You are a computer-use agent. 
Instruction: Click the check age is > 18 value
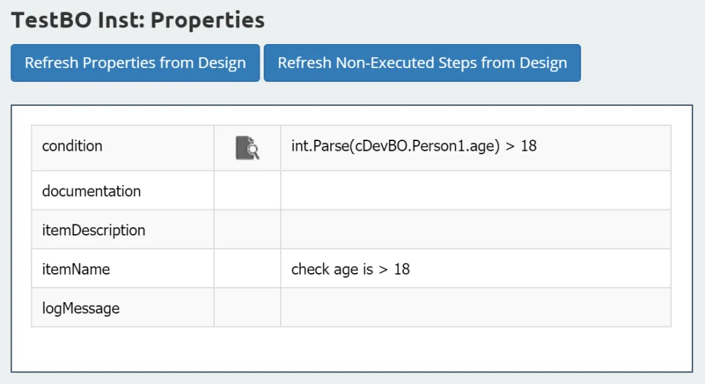350,269
